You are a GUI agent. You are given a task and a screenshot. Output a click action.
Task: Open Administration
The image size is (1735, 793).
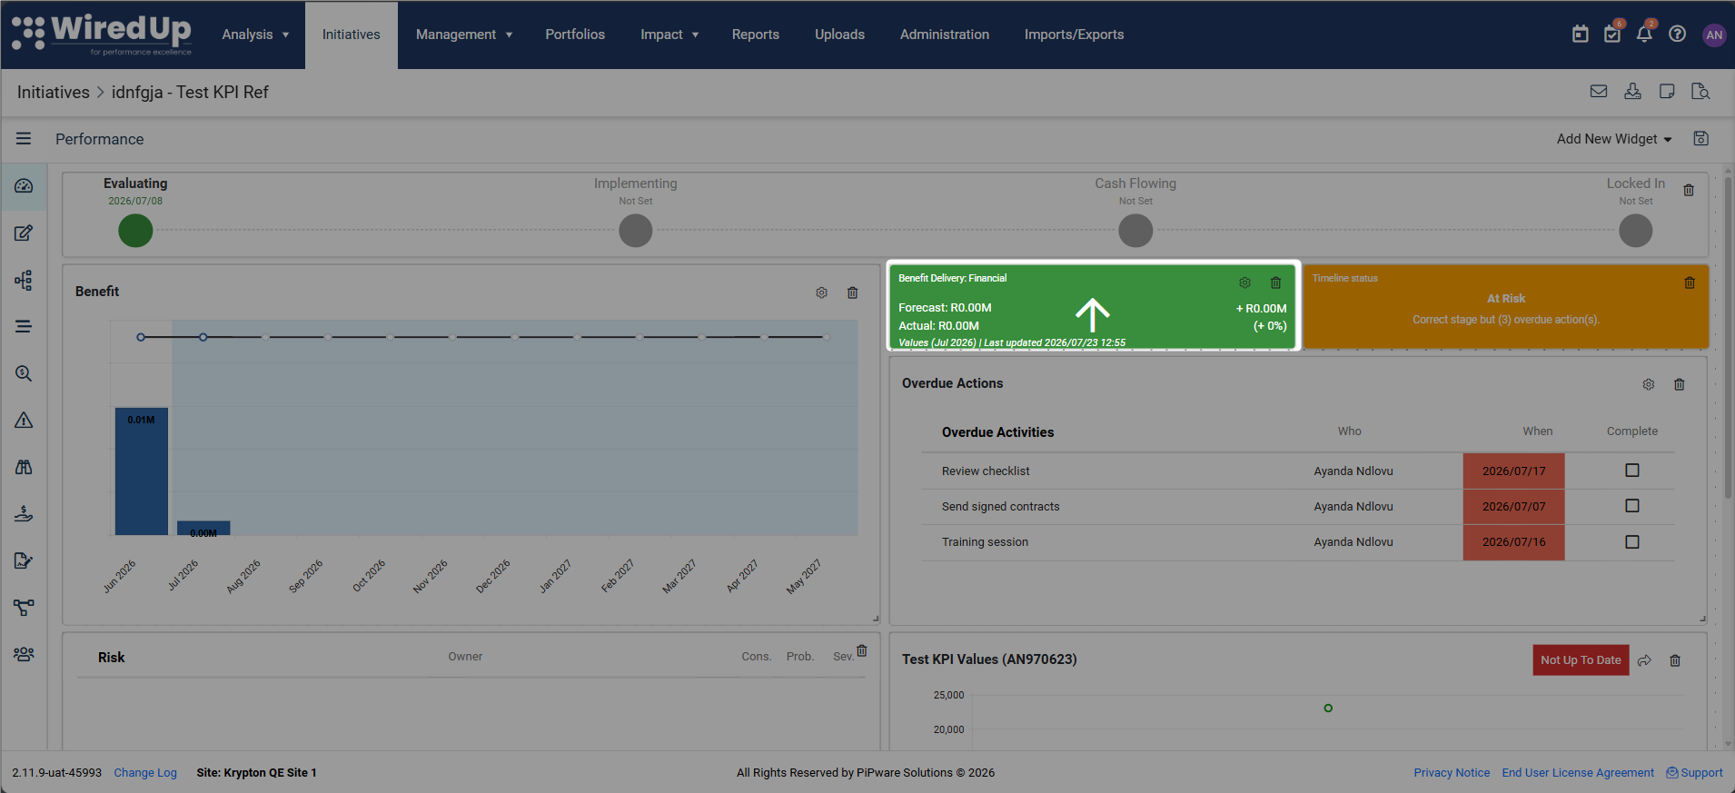(x=945, y=35)
